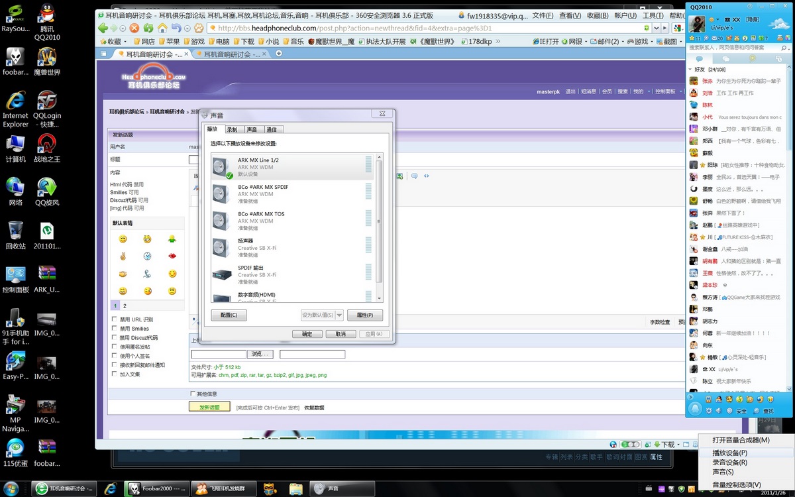Click the browser URL address field

click(x=431, y=28)
